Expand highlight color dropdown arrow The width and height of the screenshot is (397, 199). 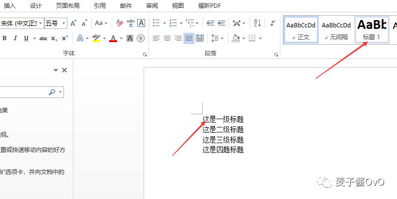click(104, 39)
